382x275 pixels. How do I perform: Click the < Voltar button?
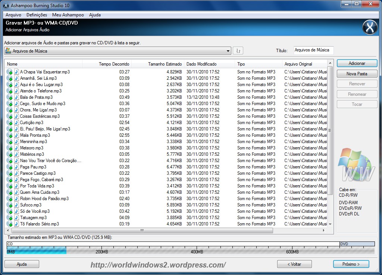coord(294,264)
